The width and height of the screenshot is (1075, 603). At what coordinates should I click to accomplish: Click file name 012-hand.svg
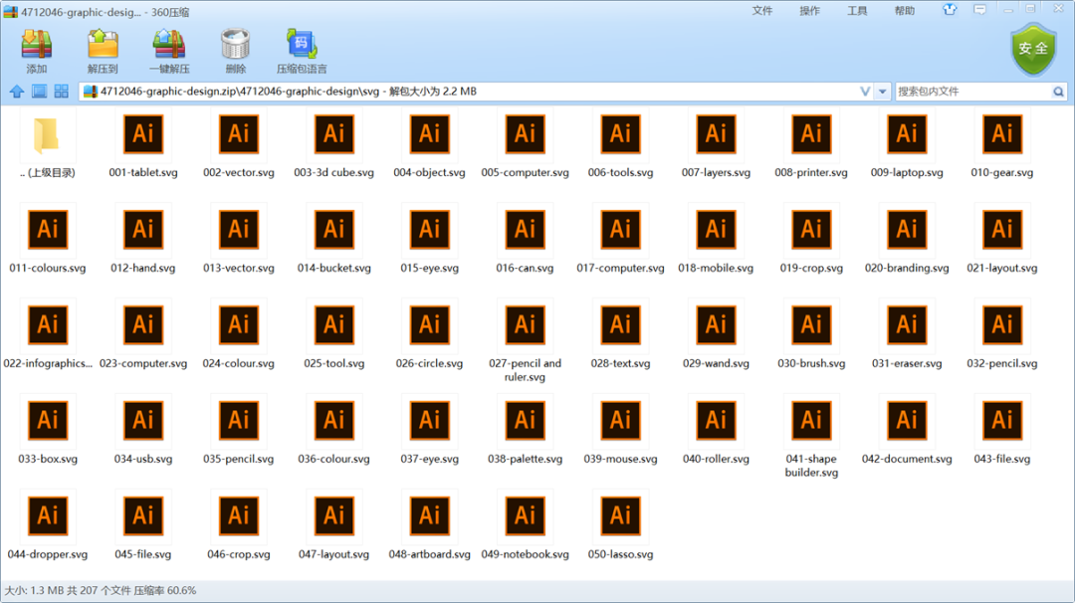click(143, 268)
